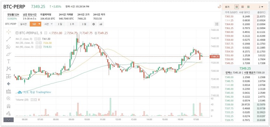Remove the MA 90 indicator
The image size is (270, 127).
[40, 47]
